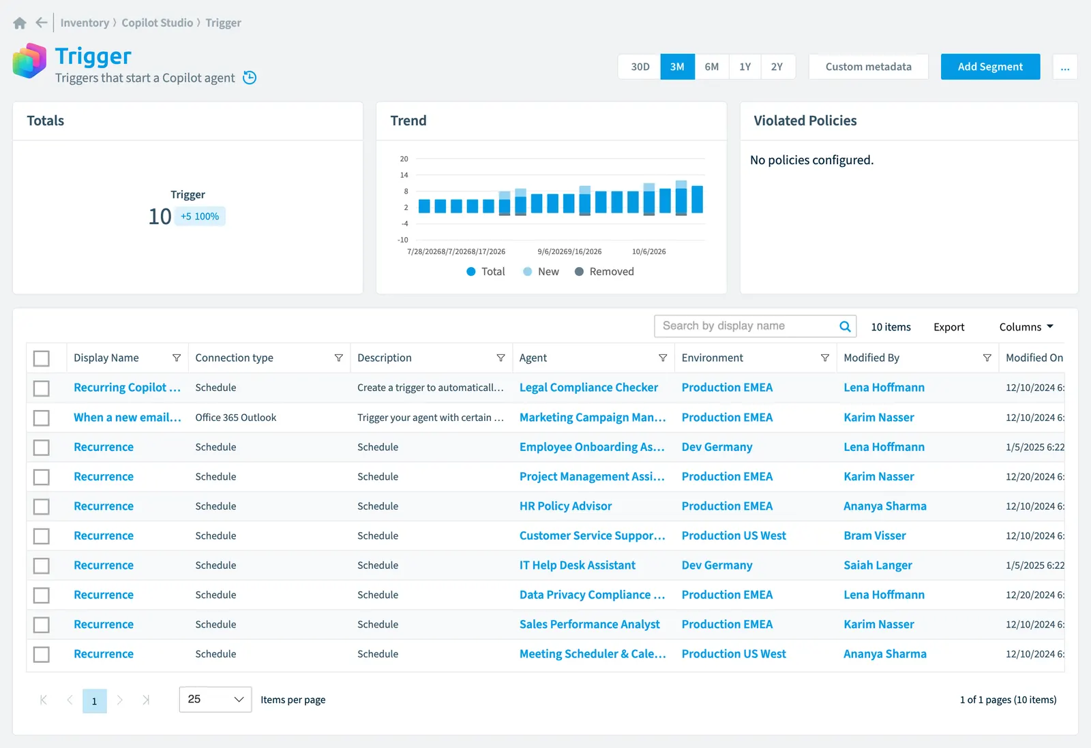
Task: Filter the Display Name column
Action: click(177, 358)
